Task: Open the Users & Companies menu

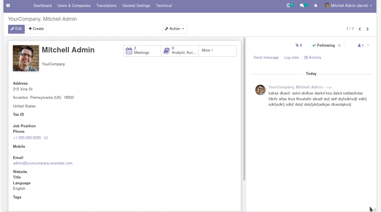Action: (x=74, y=5)
